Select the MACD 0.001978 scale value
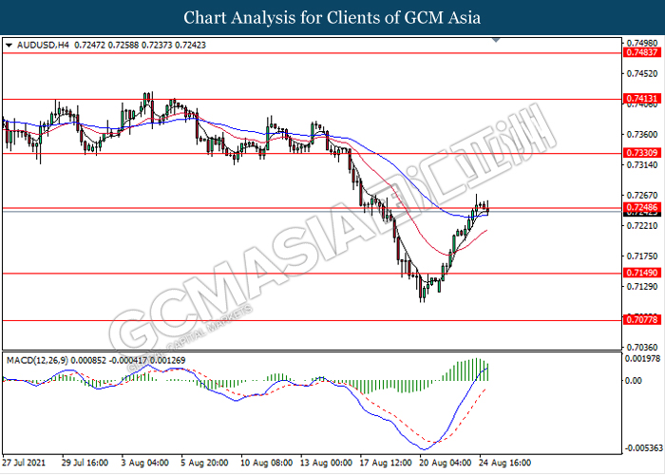 (643, 359)
